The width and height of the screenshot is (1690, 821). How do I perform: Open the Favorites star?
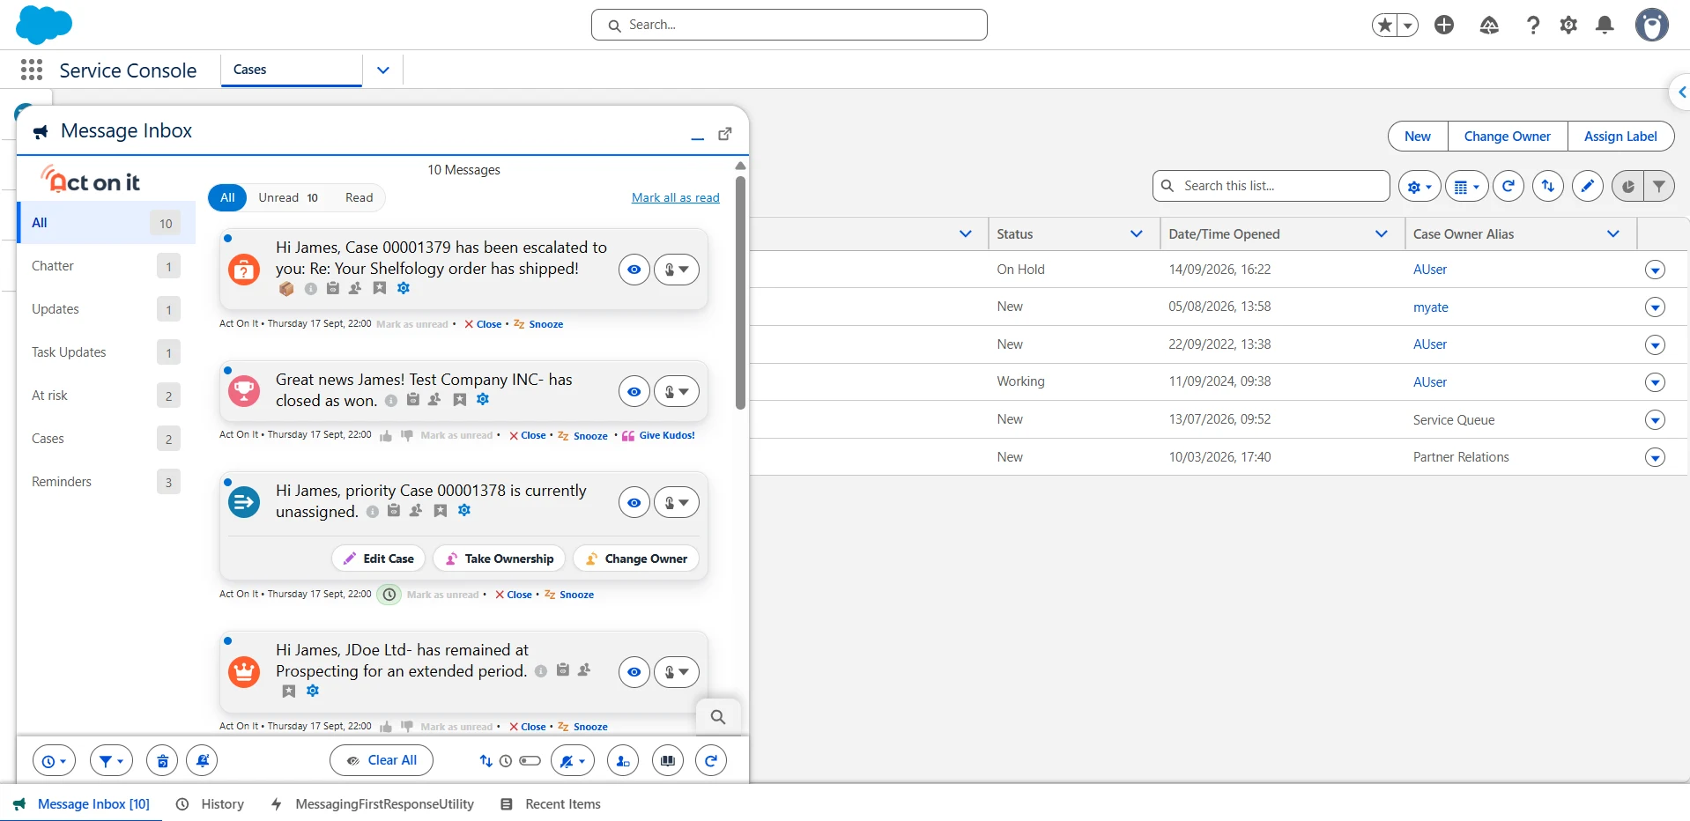pos(1385,25)
